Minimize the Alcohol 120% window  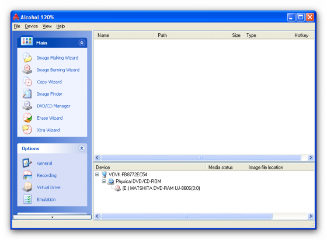[291, 17]
